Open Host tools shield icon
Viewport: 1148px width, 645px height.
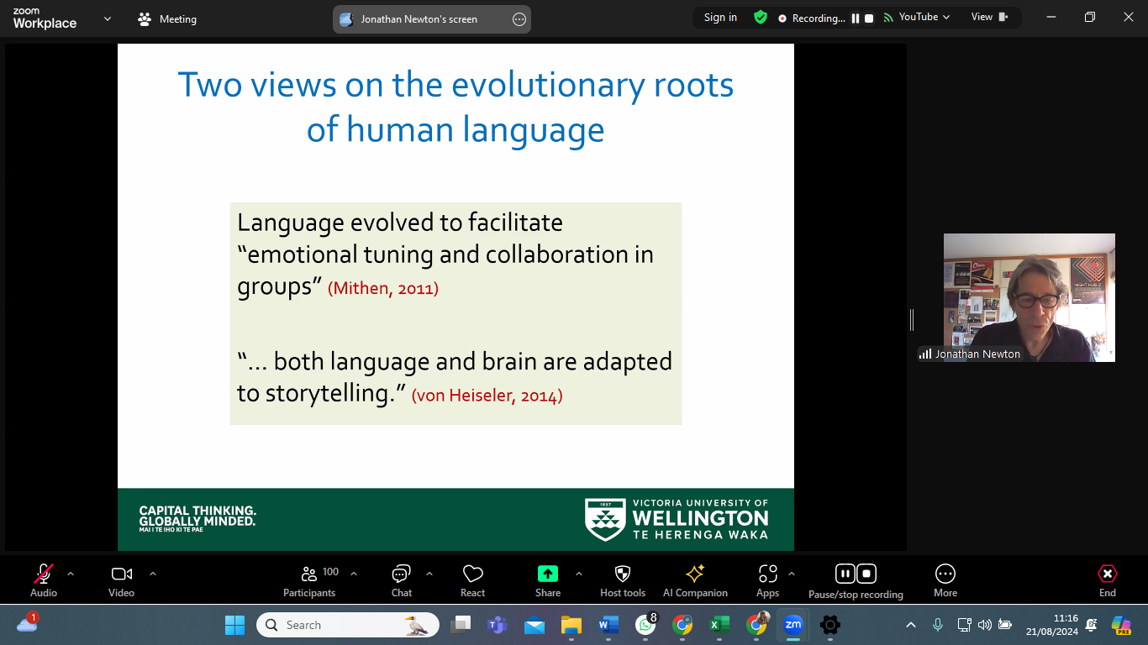623,574
